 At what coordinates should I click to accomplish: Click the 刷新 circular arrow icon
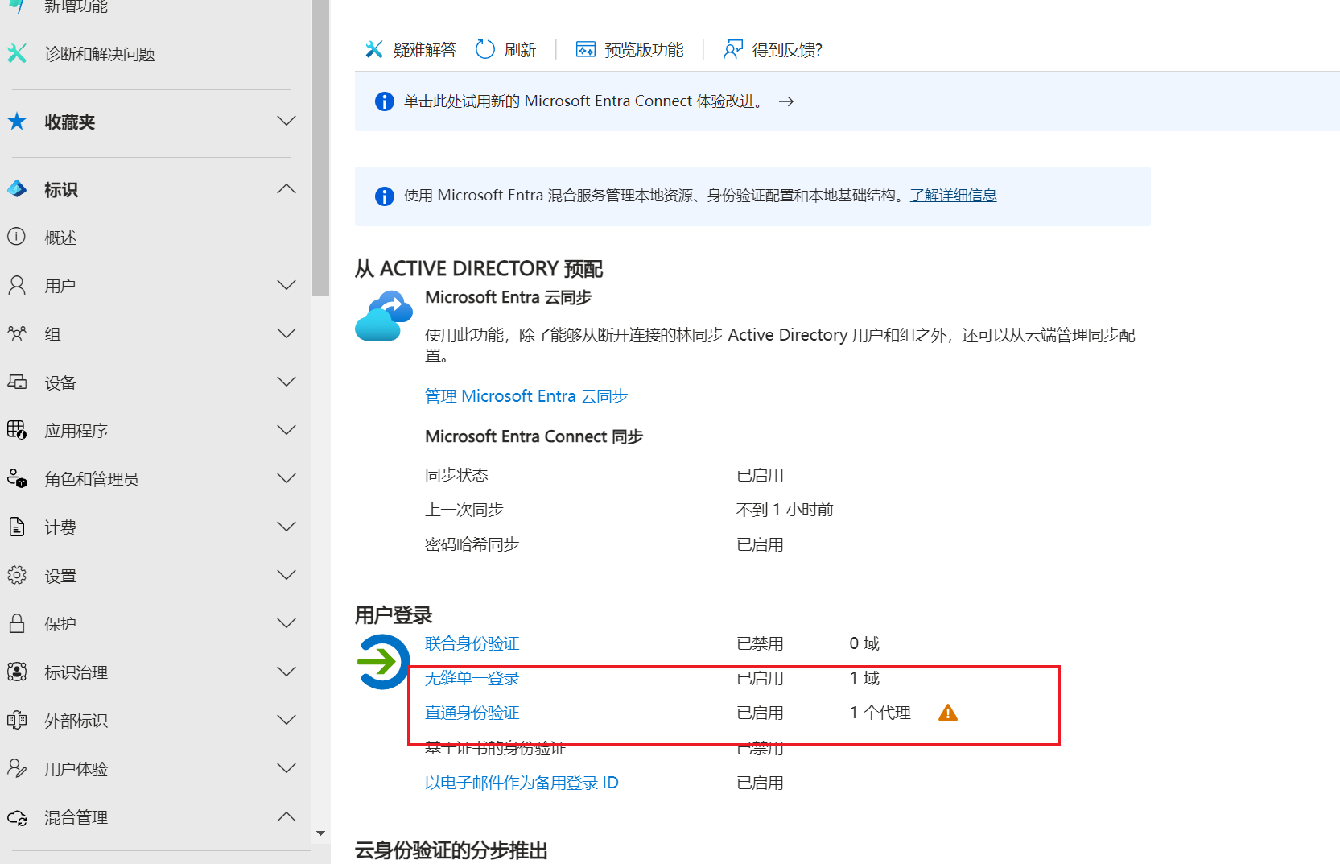(485, 50)
